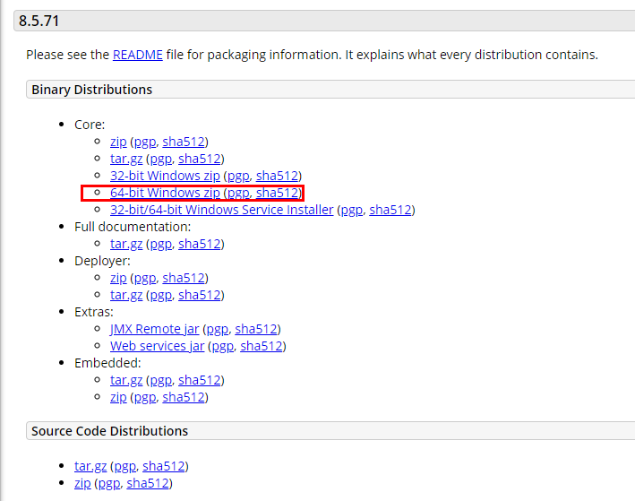Image resolution: width=635 pixels, height=501 pixels.
Task: Download the 32-bit Windows zip
Action: pos(165,176)
